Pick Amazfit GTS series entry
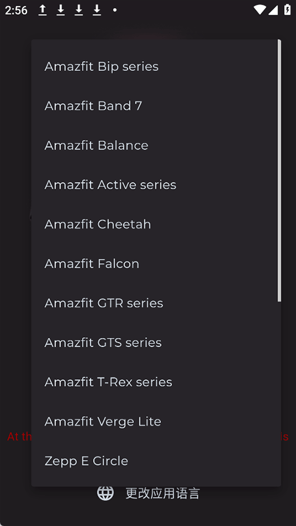Screen dimensions: 296x526 click(x=156, y=342)
